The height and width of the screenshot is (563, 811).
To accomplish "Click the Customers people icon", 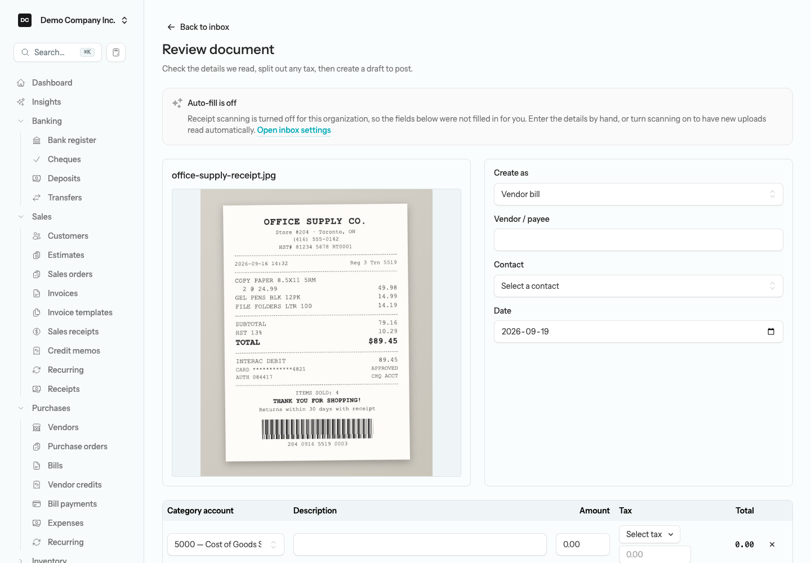I will click(x=37, y=236).
